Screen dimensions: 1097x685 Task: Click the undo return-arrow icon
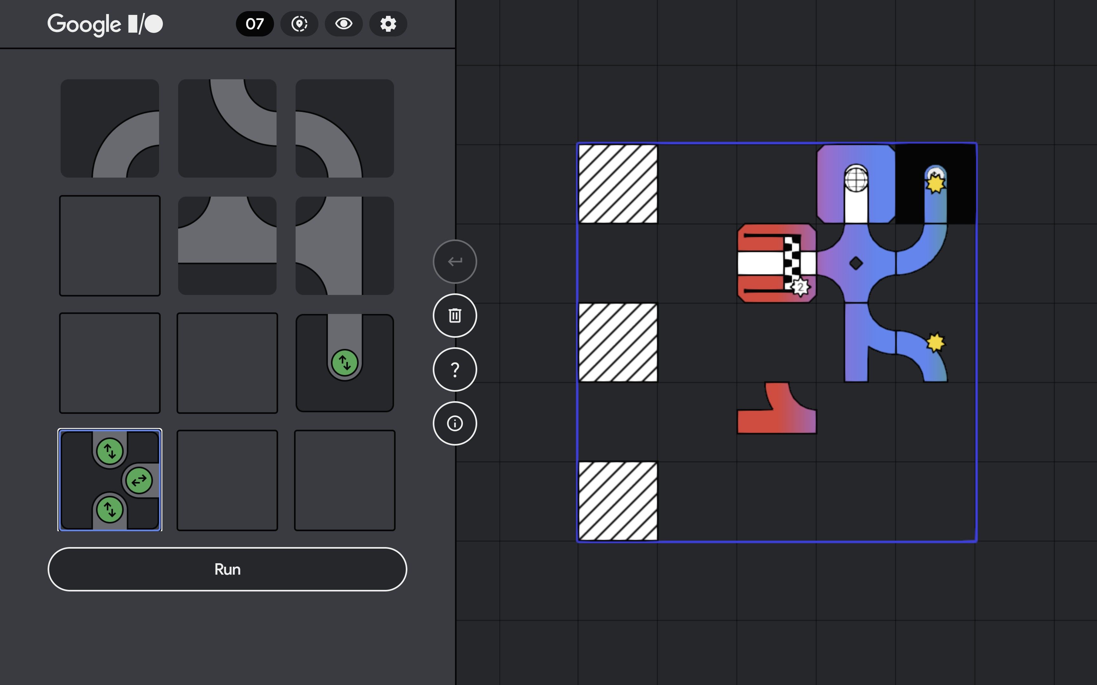coord(454,261)
